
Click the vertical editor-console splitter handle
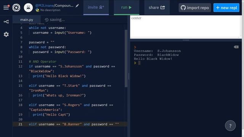(129, 76)
